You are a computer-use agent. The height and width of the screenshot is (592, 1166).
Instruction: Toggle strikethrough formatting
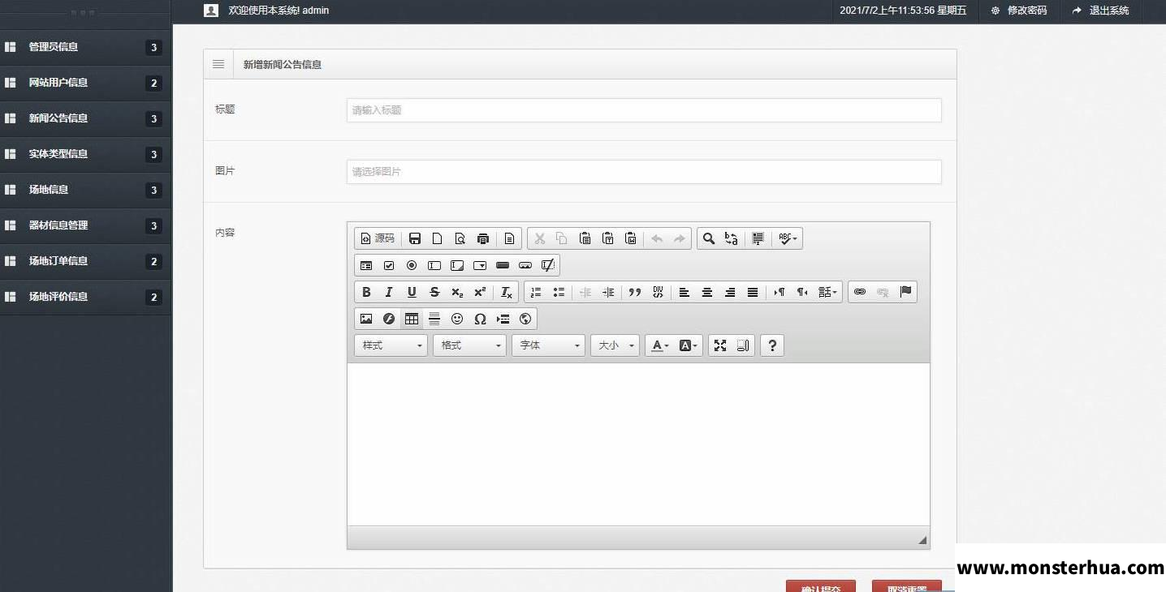tap(434, 292)
